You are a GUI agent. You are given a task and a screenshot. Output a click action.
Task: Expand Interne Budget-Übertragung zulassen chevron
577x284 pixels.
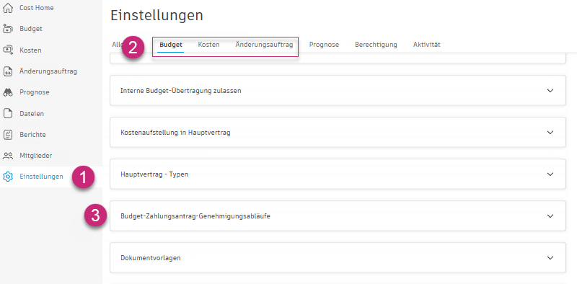click(550, 91)
